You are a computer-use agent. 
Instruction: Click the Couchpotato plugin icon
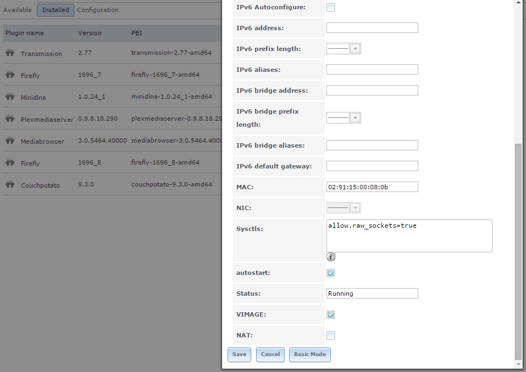pos(10,184)
